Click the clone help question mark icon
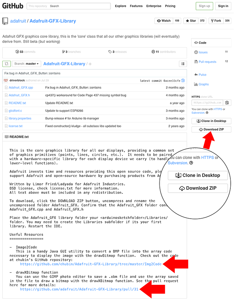 (x=207, y=113)
